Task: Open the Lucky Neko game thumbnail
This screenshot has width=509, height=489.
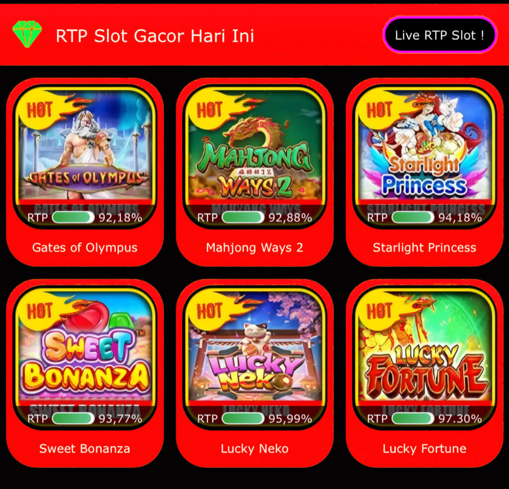Action: click(x=255, y=358)
